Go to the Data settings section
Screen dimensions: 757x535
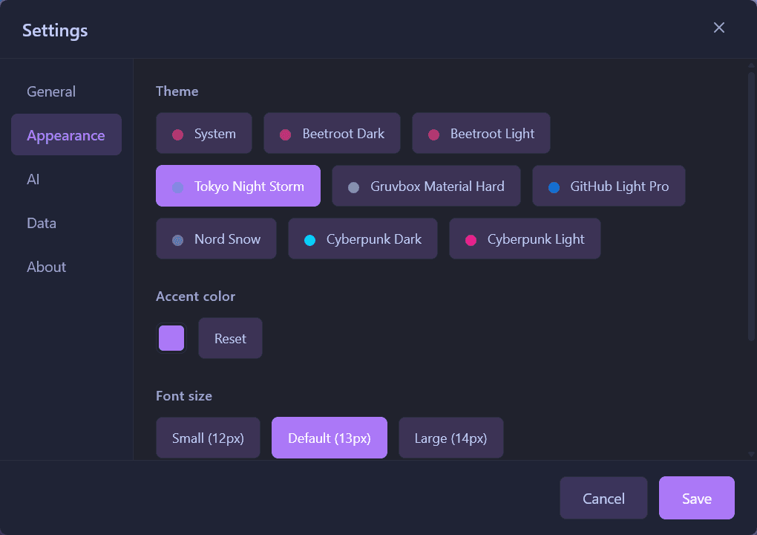(x=41, y=223)
